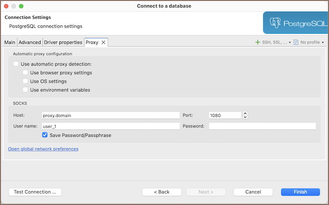Open global network preferences link

pyautogui.click(x=43, y=149)
